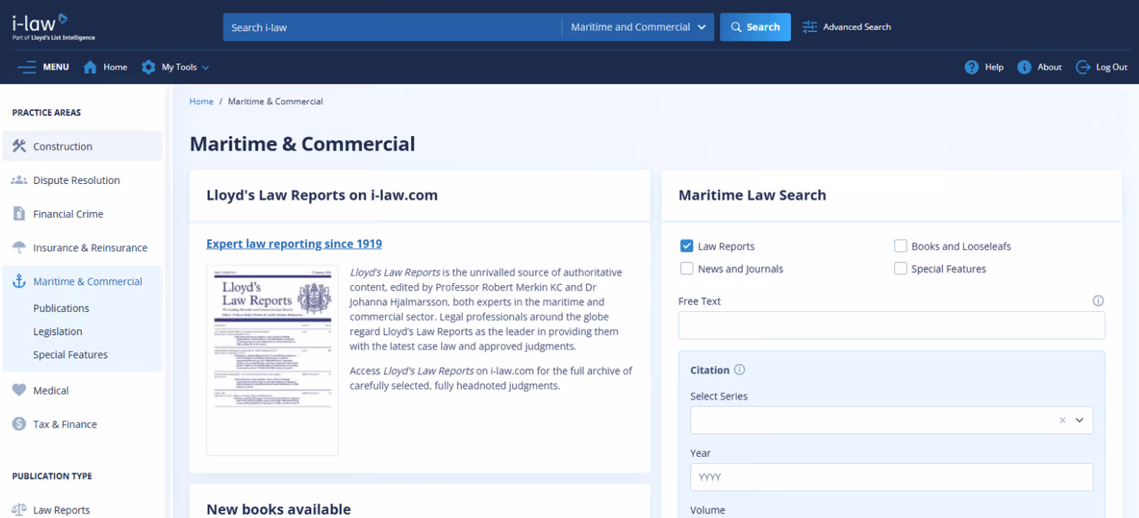1139x518 pixels.
Task: Click the Free Text input field
Action: tap(891, 325)
